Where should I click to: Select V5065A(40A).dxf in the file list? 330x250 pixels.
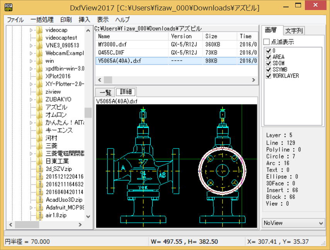point(176,61)
